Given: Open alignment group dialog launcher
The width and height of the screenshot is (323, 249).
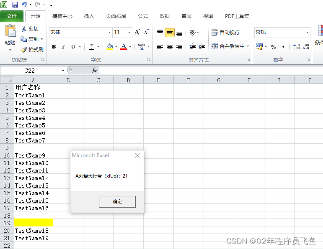Looking at the screenshot, I should 248,60.
